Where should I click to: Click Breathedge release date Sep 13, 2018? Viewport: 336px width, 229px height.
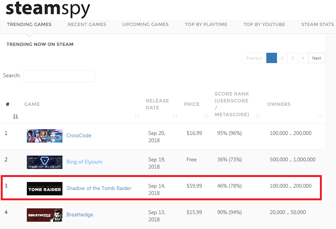click(x=157, y=216)
